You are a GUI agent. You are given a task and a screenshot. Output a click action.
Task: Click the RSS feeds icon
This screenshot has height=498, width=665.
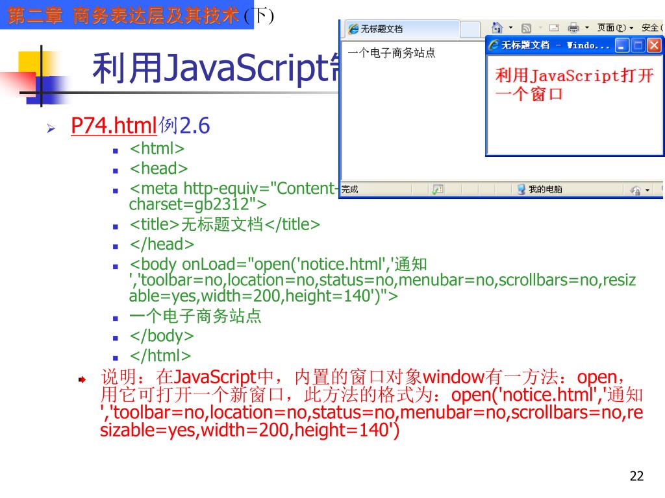526,29
